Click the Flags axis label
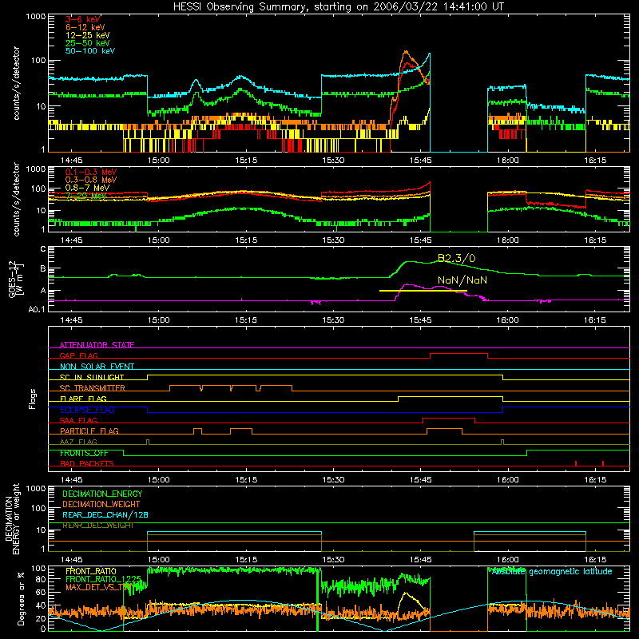639x639 pixels. 33,399
